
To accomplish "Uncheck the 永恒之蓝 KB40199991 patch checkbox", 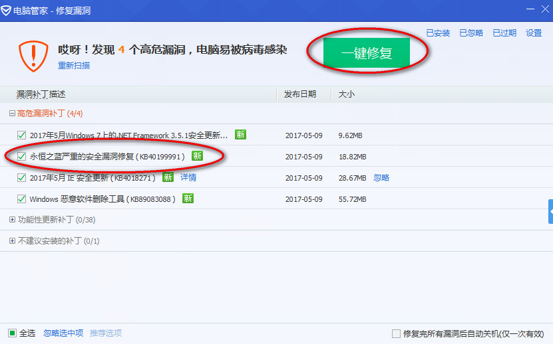I will pyautogui.click(x=21, y=156).
